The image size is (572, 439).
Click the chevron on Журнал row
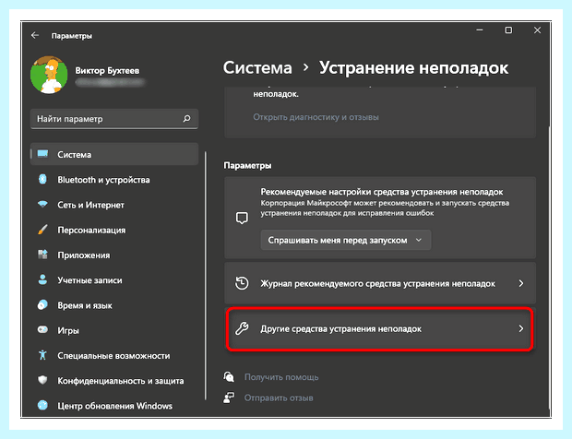click(521, 283)
